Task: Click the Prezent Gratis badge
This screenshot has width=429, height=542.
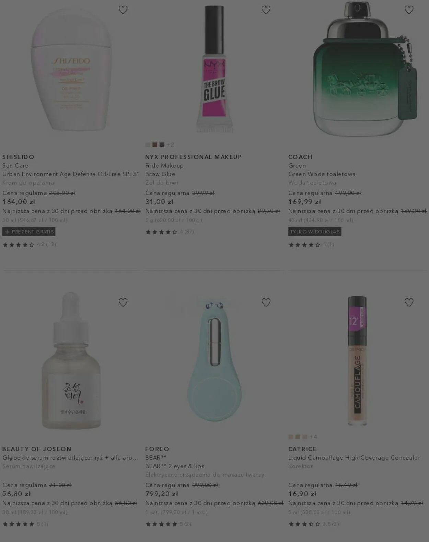Action: click(29, 232)
